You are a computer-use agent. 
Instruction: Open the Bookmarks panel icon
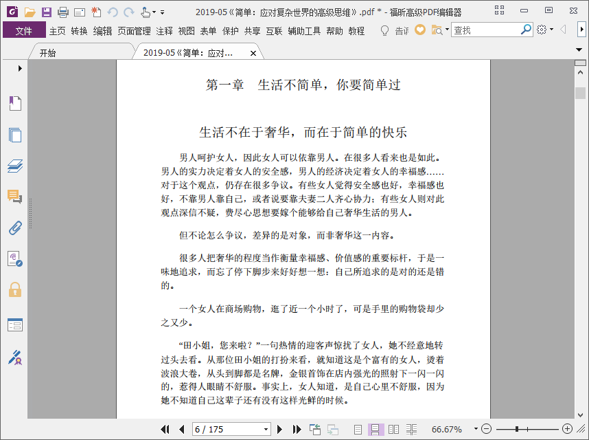(15, 103)
